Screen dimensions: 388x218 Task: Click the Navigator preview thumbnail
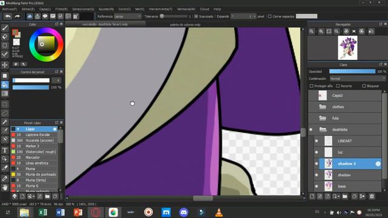pos(347,48)
